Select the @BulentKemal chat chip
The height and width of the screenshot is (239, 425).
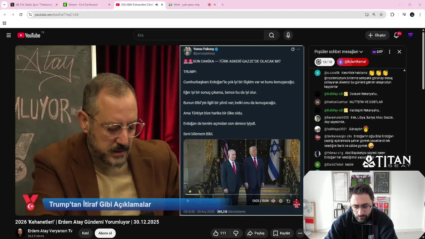pyautogui.click(x=353, y=62)
